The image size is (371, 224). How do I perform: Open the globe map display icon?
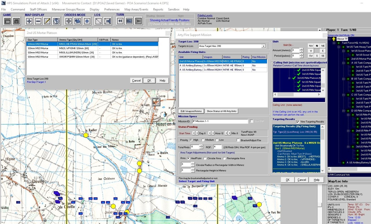point(56,21)
